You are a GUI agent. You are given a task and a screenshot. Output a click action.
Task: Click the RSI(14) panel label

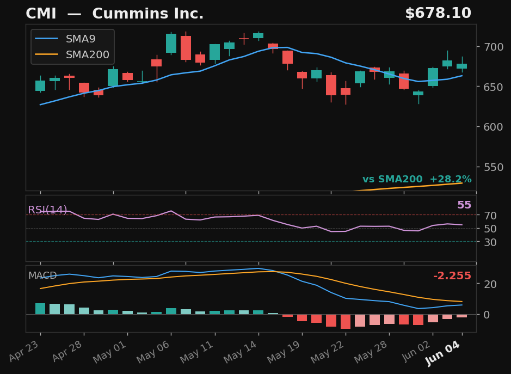click(x=47, y=210)
